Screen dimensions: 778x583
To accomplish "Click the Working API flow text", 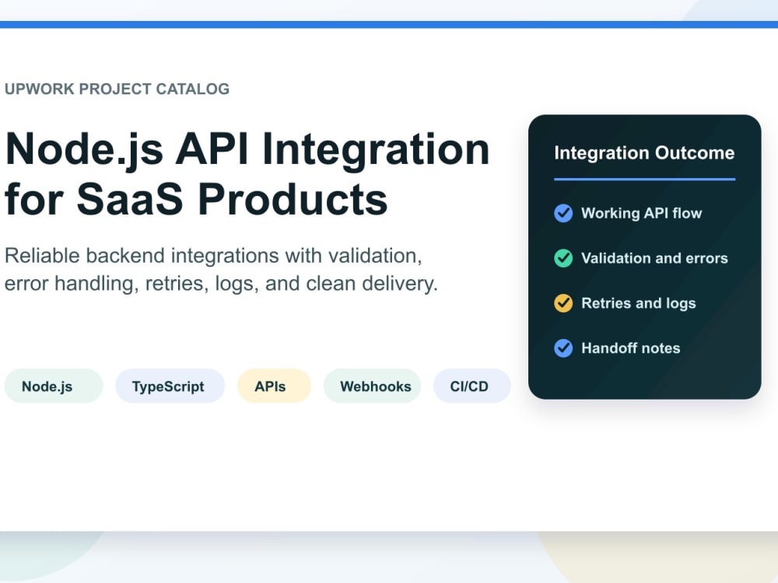I will [642, 213].
